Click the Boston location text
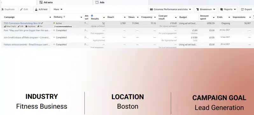The width and height of the screenshot is (254, 115). click(x=128, y=106)
